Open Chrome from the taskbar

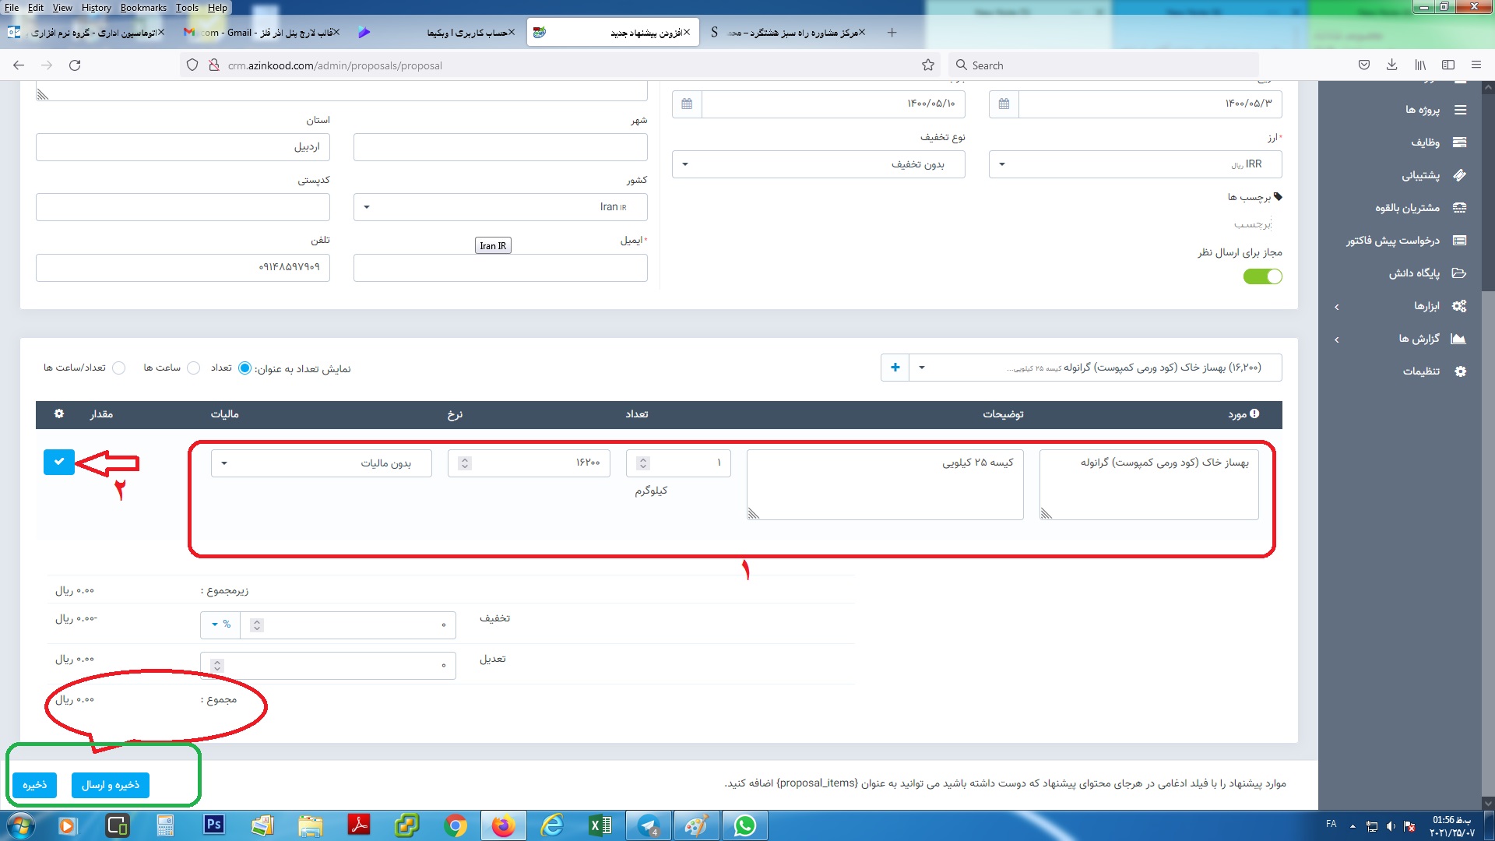coord(456,825)
